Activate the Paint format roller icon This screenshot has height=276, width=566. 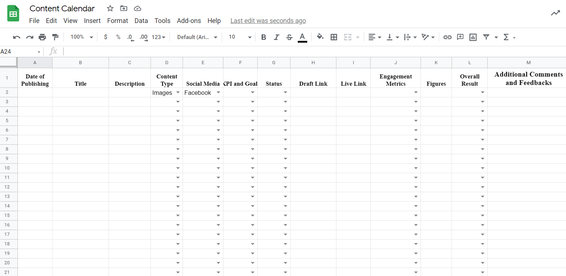coord(55,37)
